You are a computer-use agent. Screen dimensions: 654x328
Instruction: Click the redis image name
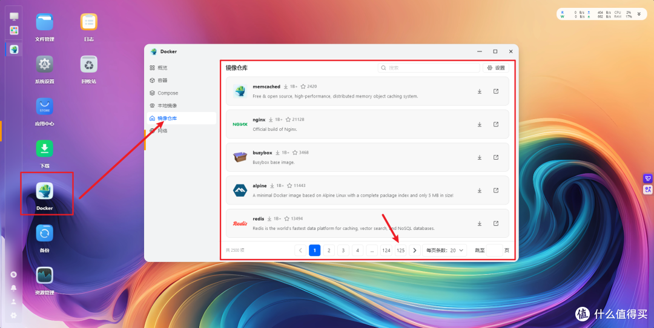coord(258,219)
